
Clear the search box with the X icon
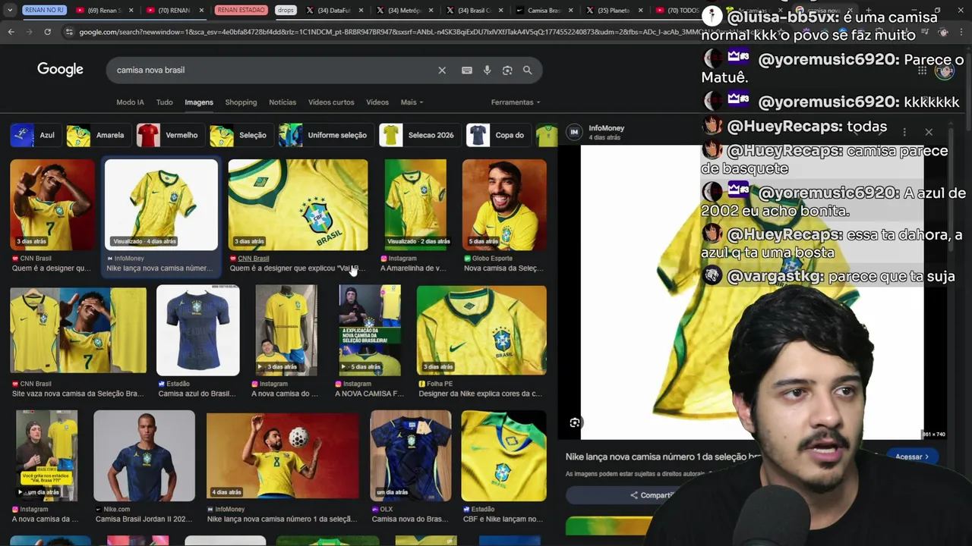[x=442, y=70]
